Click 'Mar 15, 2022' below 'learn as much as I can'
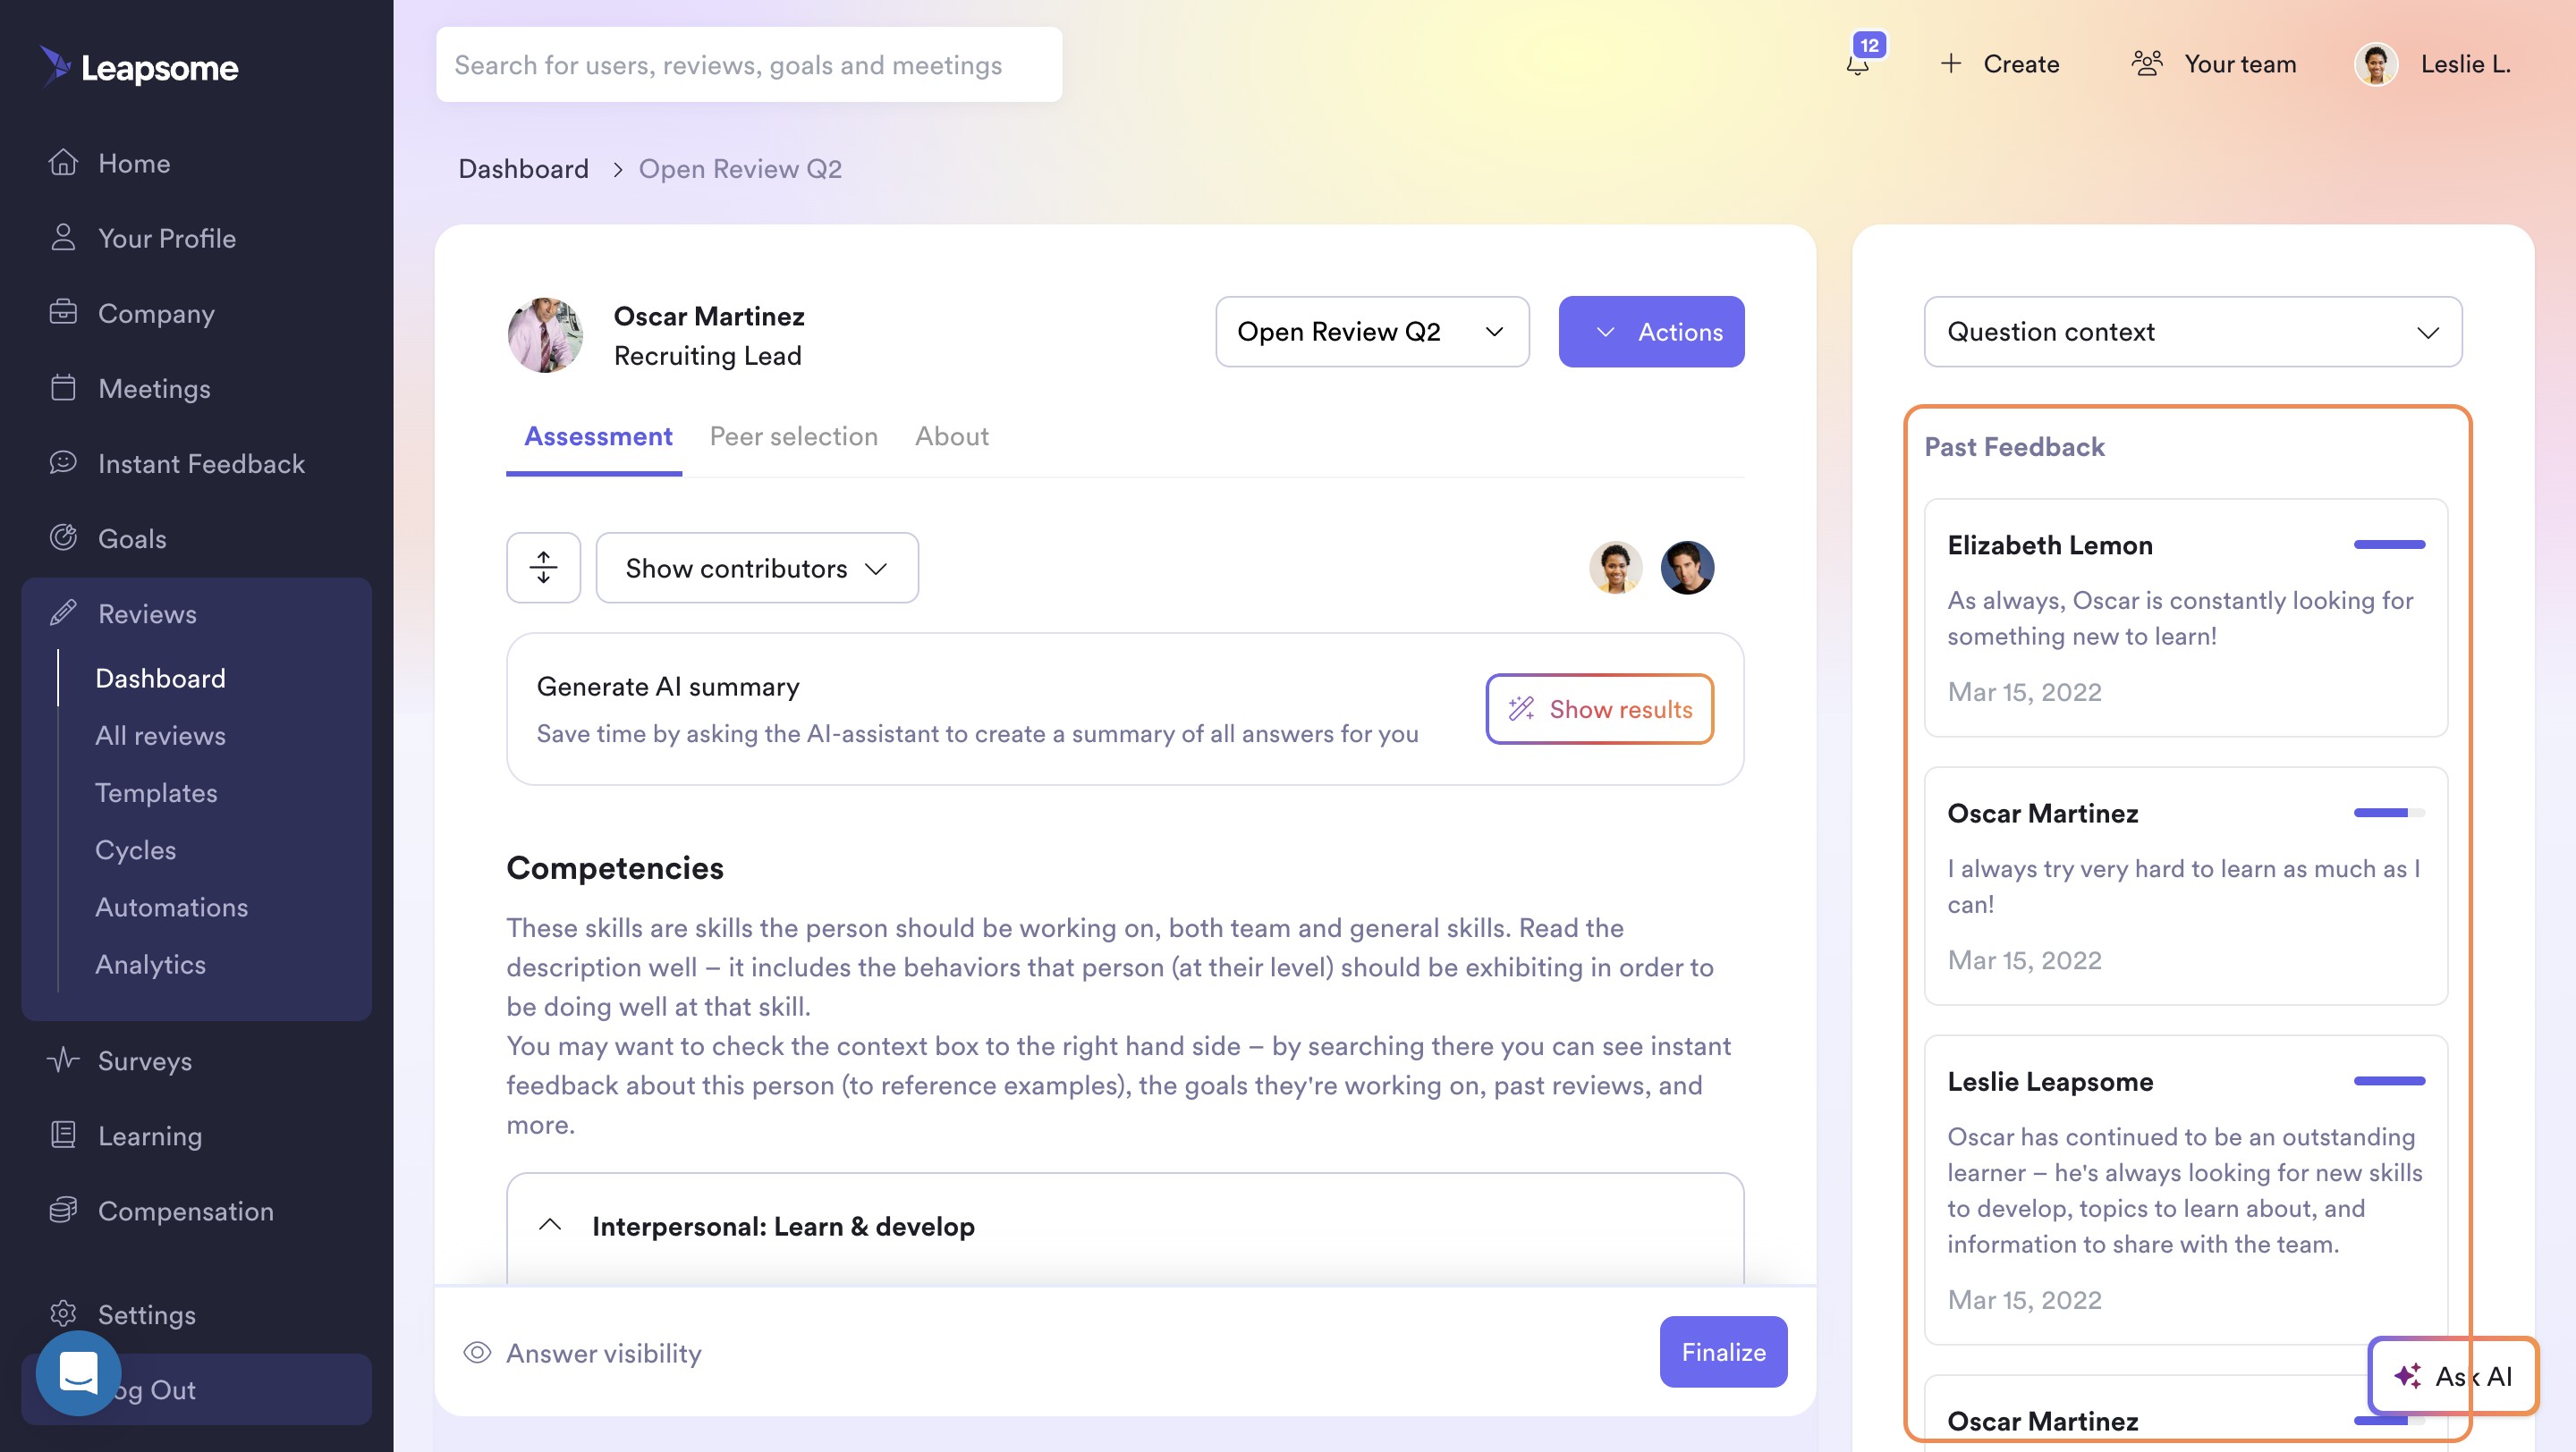This screenshot has width=2576, height=1452. [x=2024, y=959]
